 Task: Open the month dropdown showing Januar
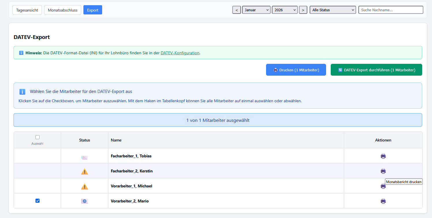click(x=256, y=10)
